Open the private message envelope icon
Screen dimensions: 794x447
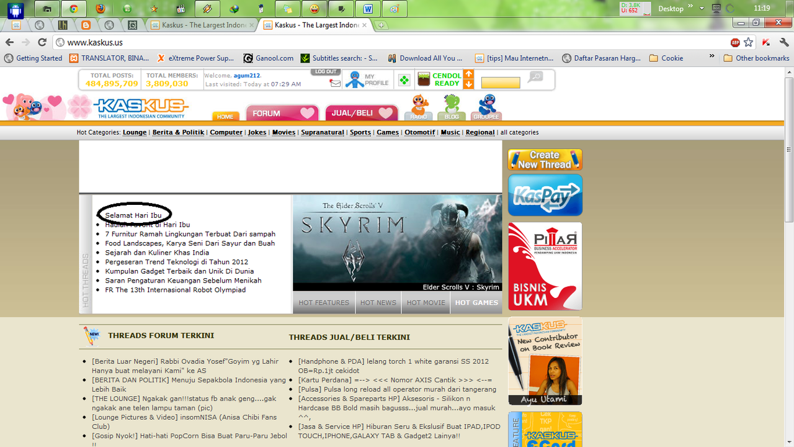[335, 83]
